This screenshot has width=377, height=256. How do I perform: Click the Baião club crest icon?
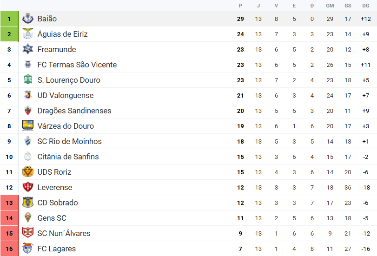coord(28,19)
